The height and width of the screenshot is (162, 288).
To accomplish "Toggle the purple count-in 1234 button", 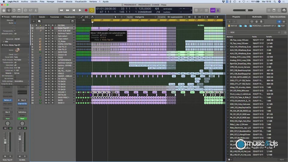I will point(213,10).
